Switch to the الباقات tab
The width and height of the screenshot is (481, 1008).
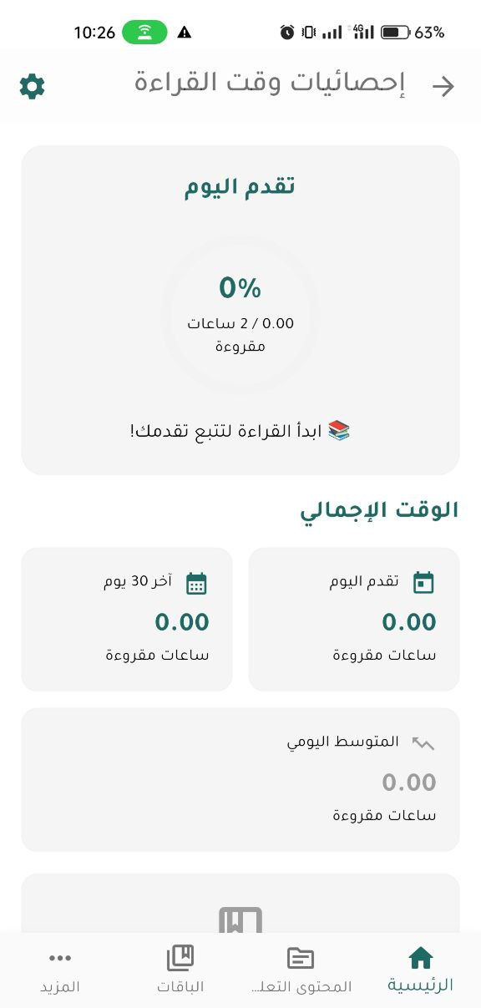pos(180,969)
